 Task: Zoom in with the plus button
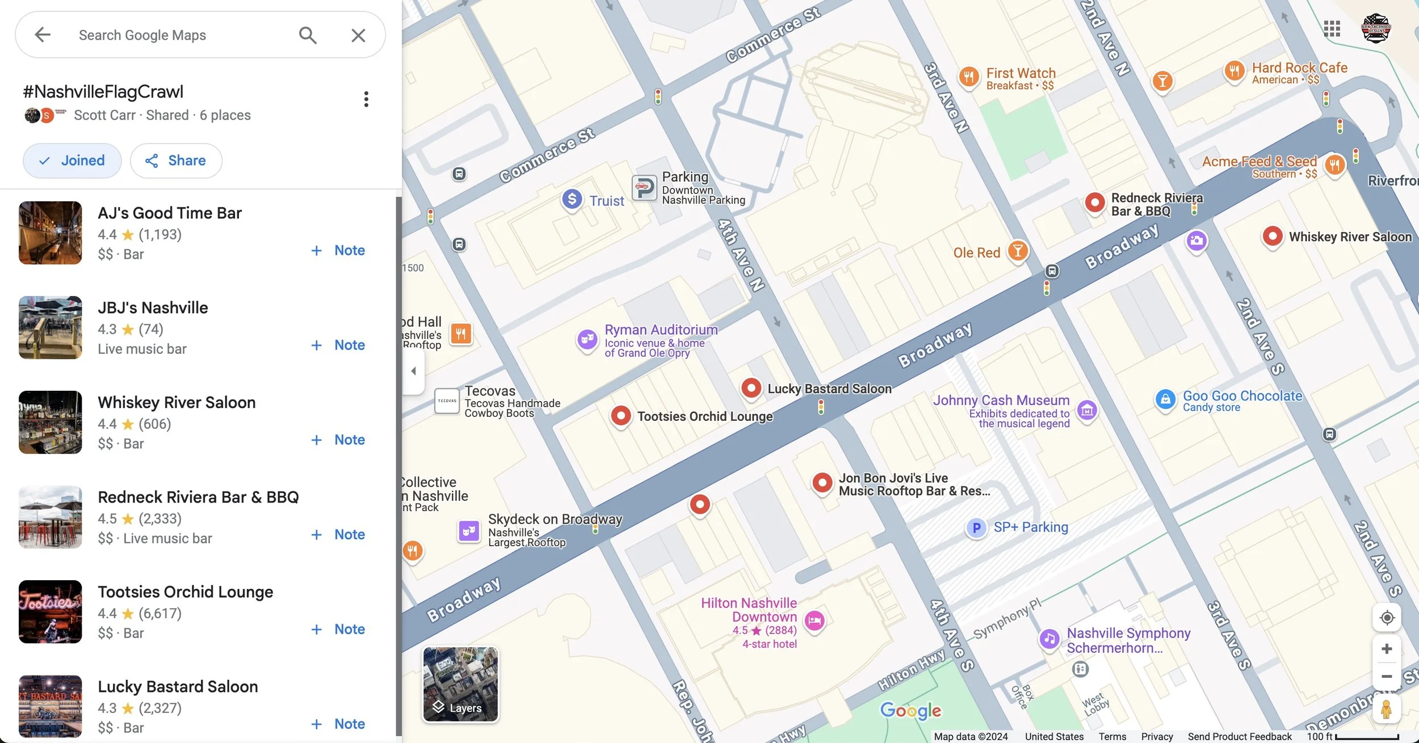click(x=1387, y=649)
